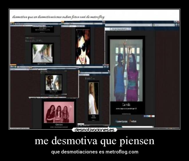Open the three girls 'Gracias' pink poster

click(59, 112)
